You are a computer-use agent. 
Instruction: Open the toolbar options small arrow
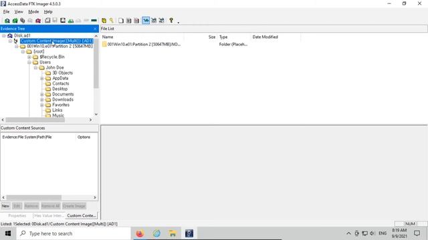(179, 22)
